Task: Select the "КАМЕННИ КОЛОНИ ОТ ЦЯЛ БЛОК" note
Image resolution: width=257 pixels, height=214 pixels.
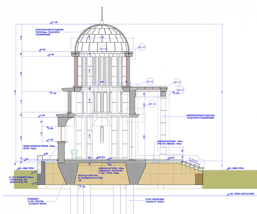Action: coord(200,115)
